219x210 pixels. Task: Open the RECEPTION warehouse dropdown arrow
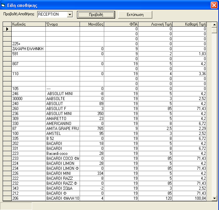coord(70,14)
